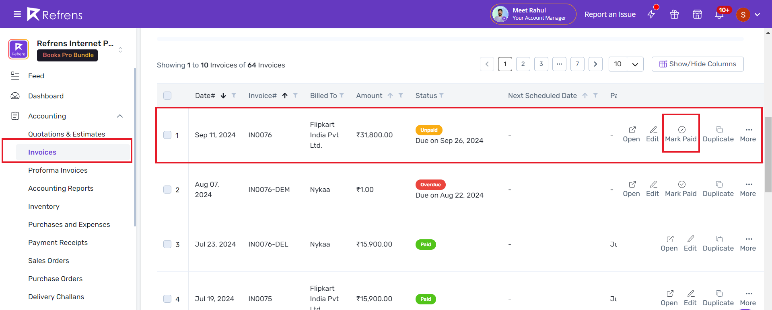Sort by Next Scheduled Date arrow
The image size is (772, 310).
[585, 96]
